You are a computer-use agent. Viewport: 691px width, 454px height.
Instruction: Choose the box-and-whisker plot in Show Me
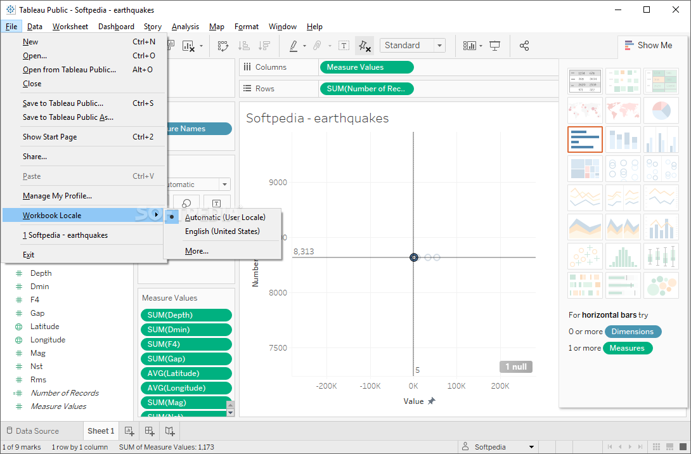661,256
